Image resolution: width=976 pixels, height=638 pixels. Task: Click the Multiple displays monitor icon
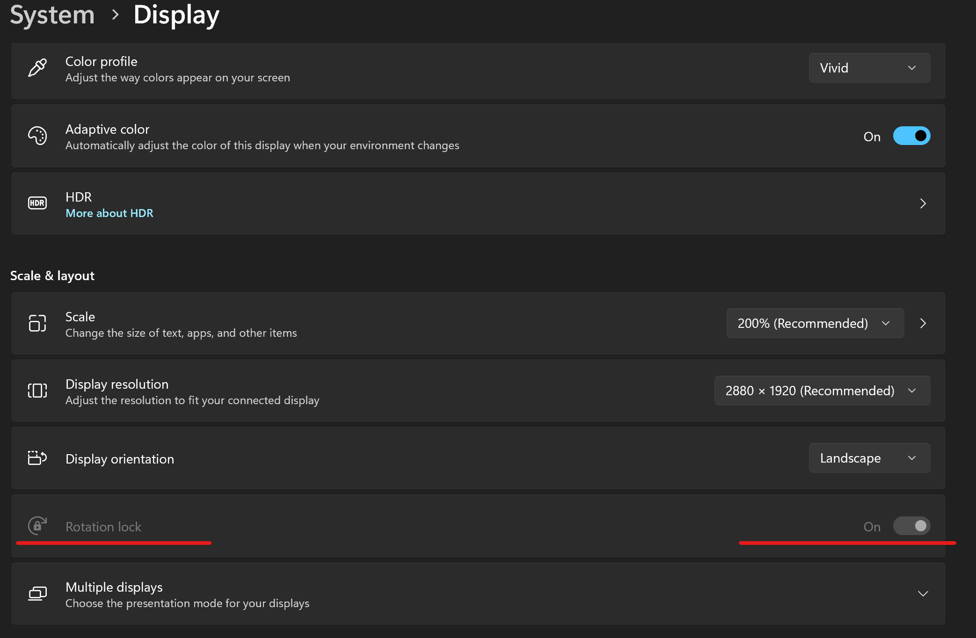click(37, 594)
